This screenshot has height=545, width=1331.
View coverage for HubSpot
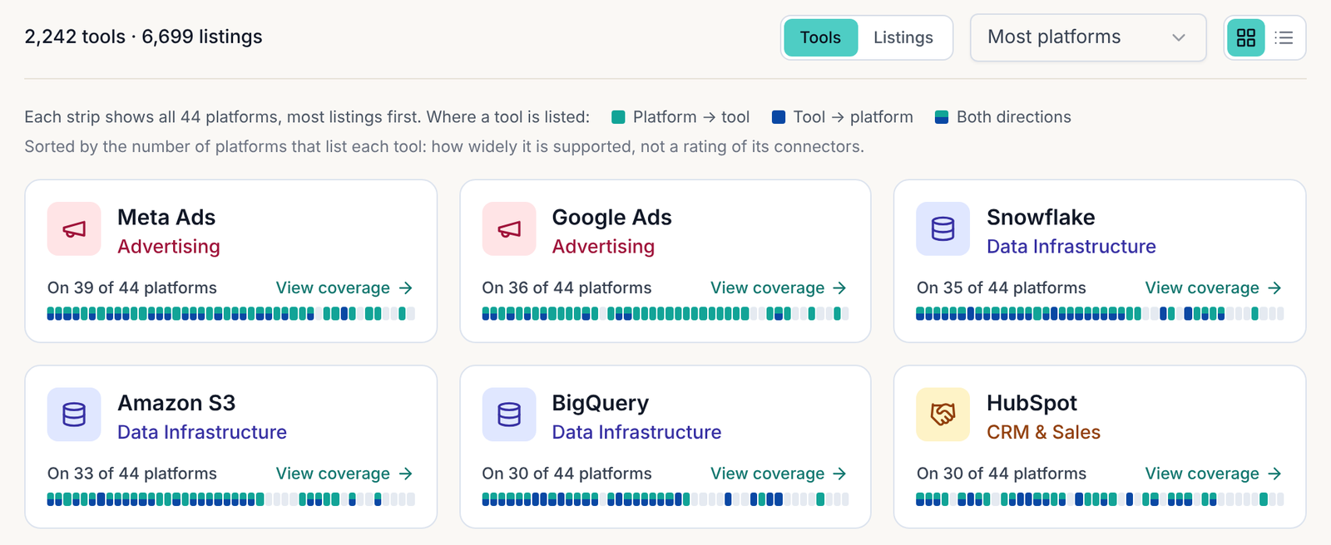click(x=1214, y=474)
